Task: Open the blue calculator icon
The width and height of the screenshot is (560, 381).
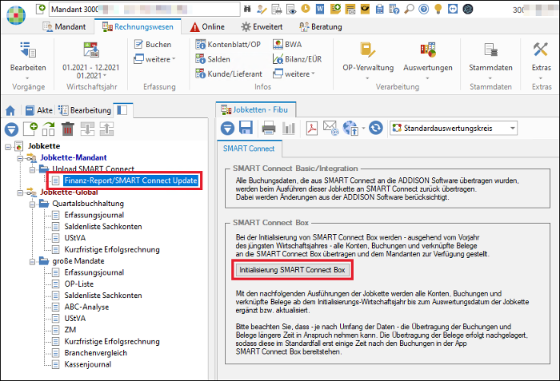Action: tap(380, 9)
